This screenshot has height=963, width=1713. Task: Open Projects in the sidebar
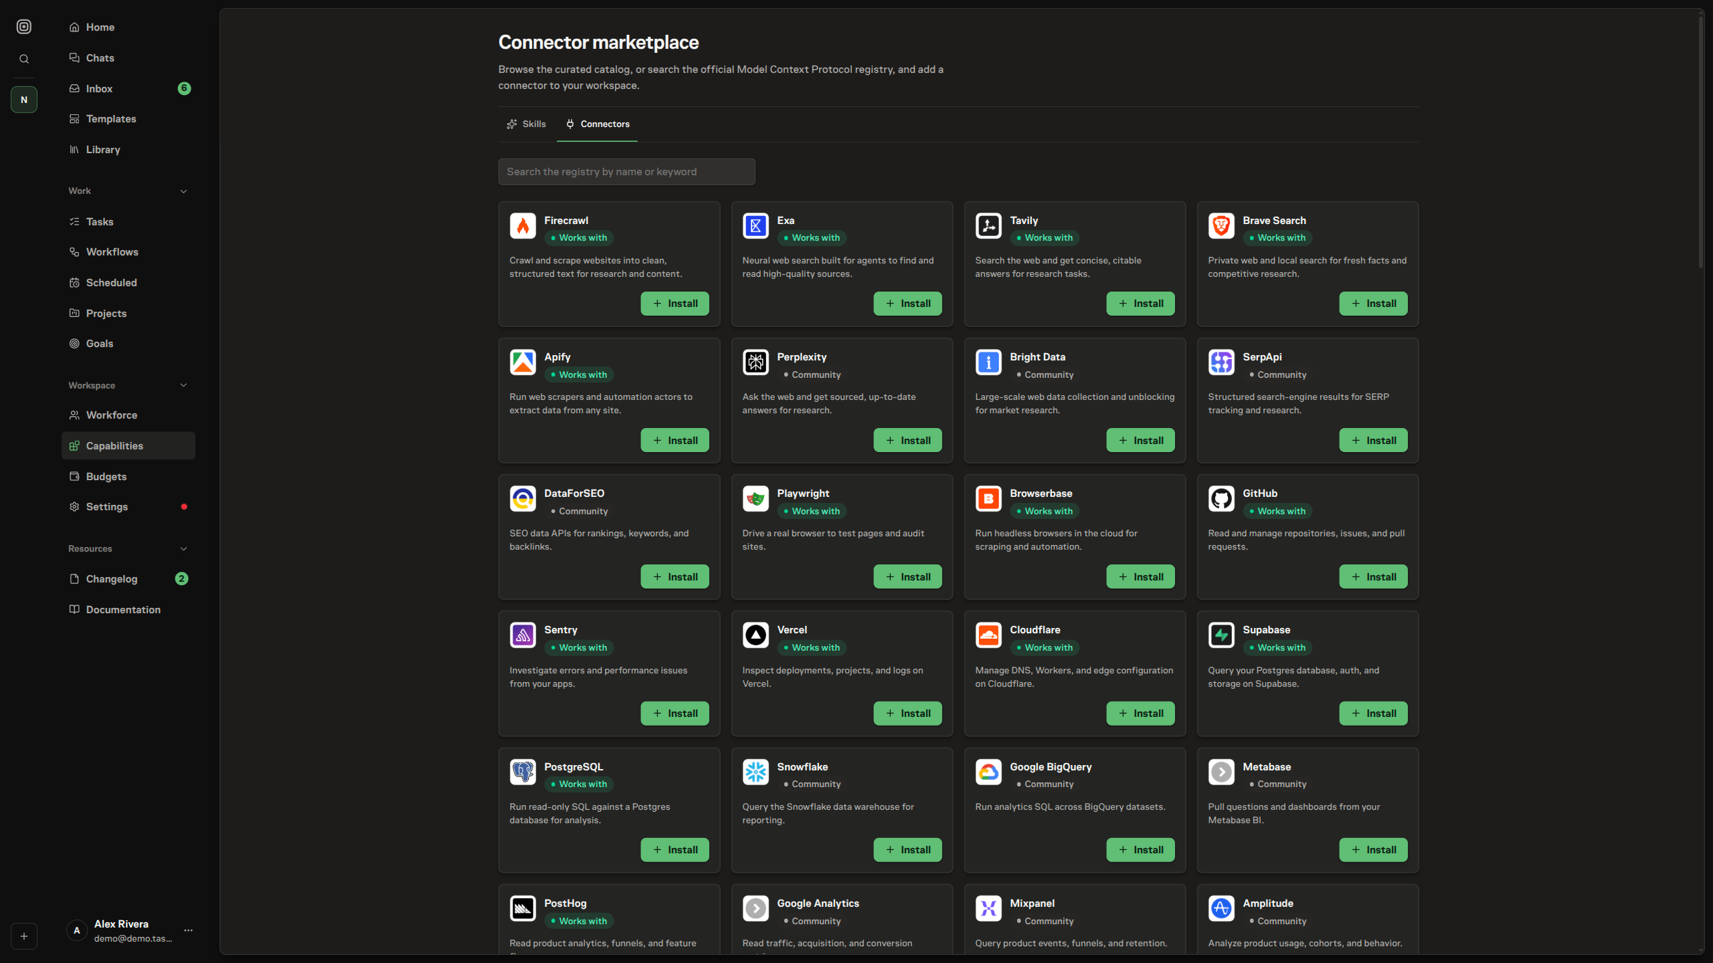[128, 313]
